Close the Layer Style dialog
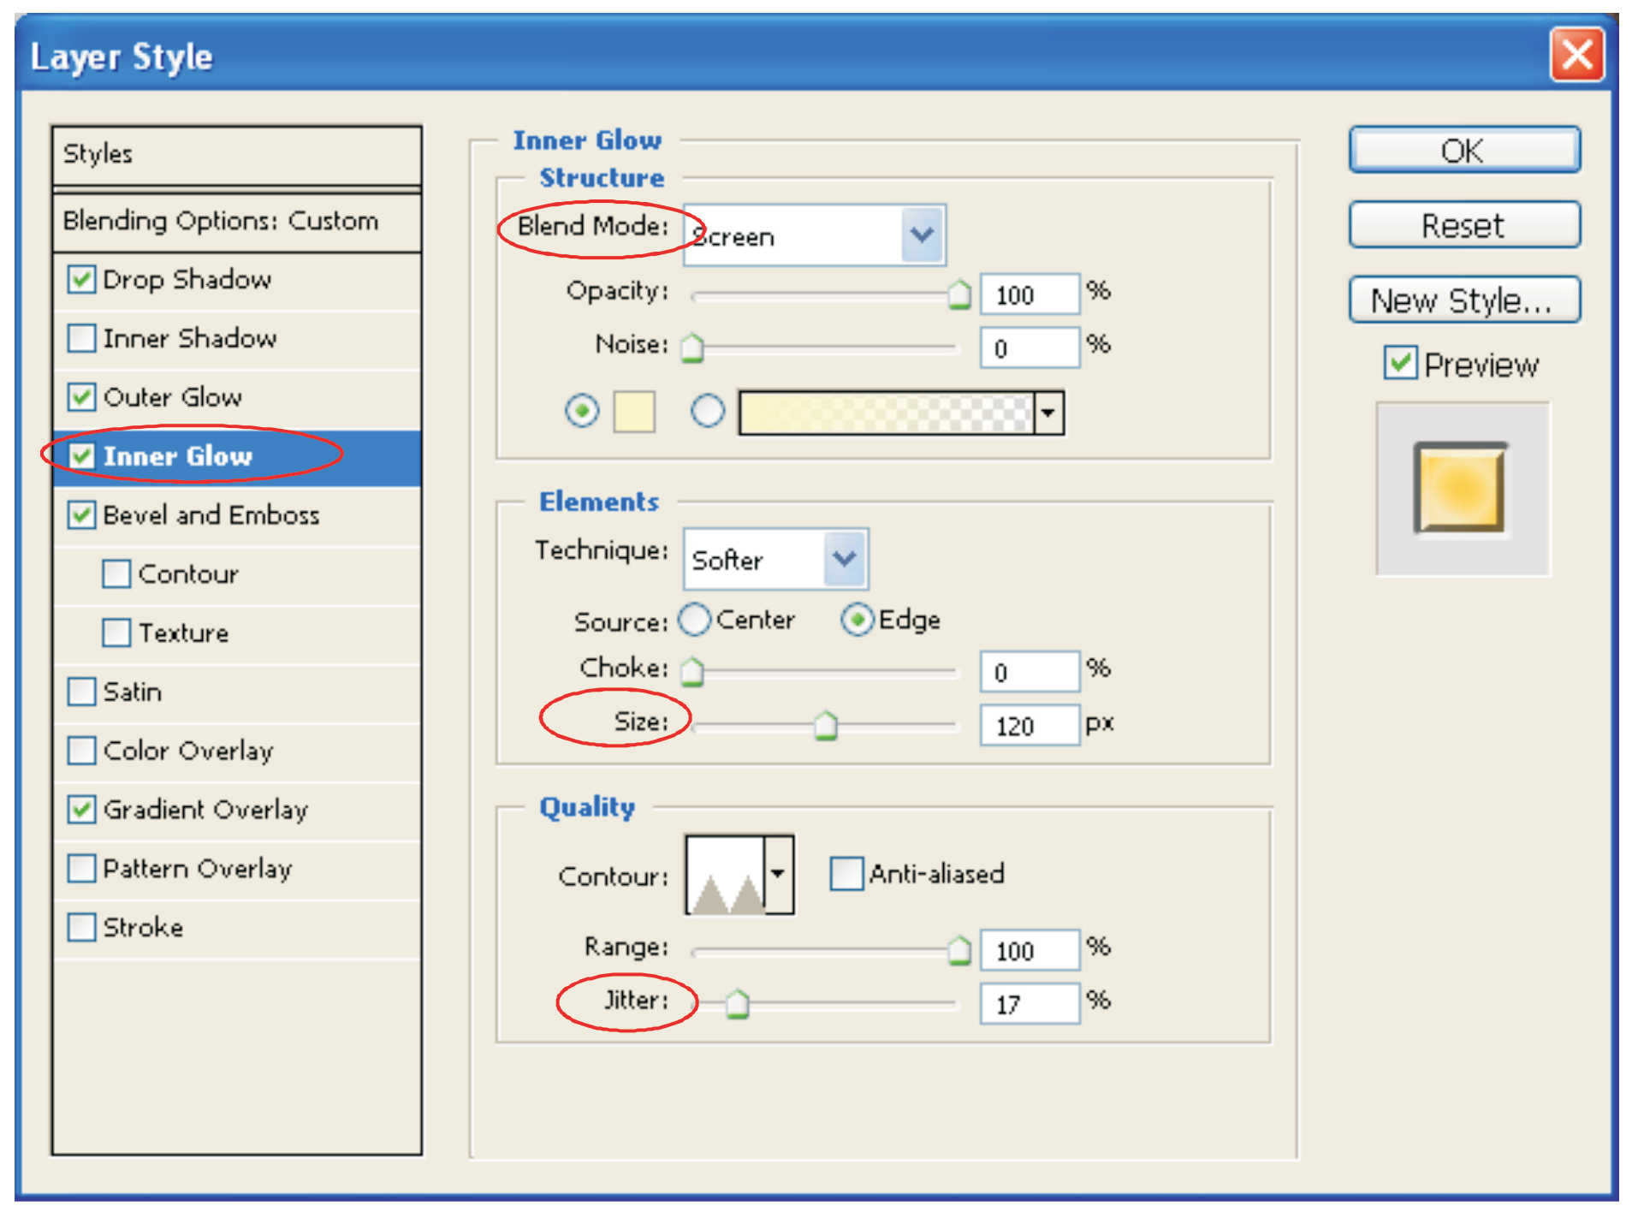Viewport: 1638px width, 1218px height. point(1576,56)
